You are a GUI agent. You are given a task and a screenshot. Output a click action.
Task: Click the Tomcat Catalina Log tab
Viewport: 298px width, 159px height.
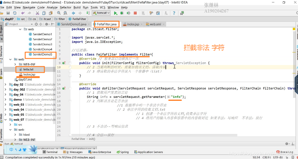tap(78, 149)
